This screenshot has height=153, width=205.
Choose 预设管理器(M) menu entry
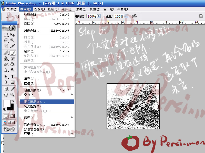pos(47,129)
